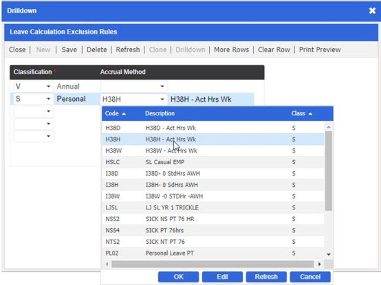381x285 pixels.
Task: Sort list by Class column header
Action: coord(301,113)
